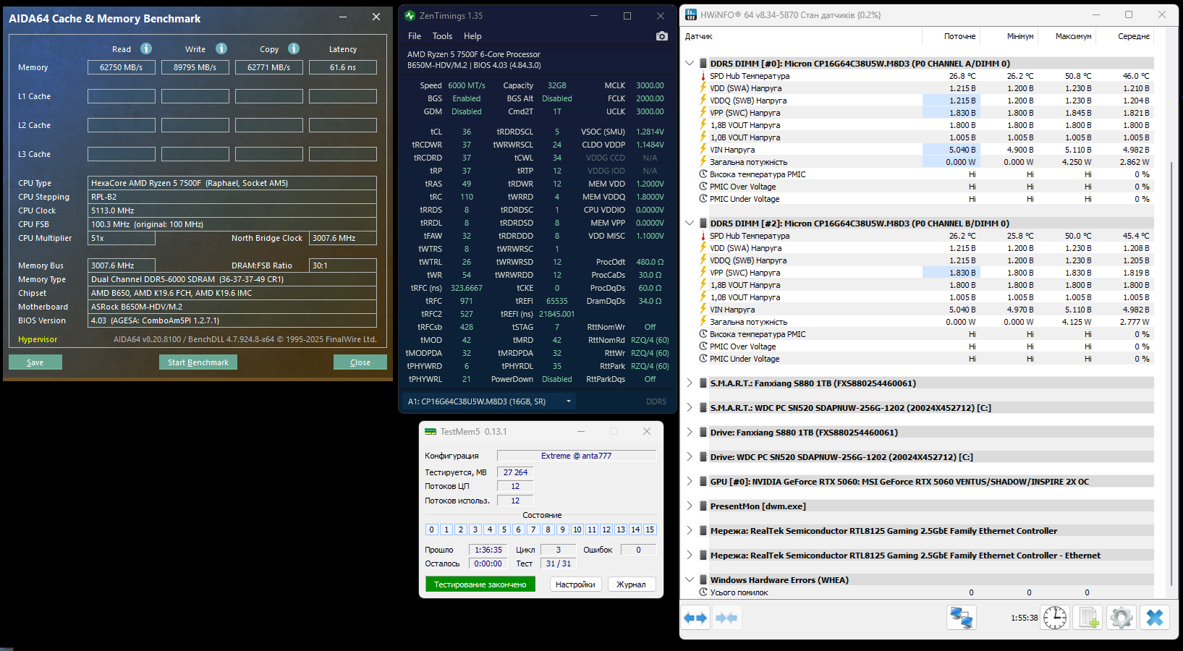Open HWiNFO remote network monitors icon
1183x651 pixels.
coord(962,618)
